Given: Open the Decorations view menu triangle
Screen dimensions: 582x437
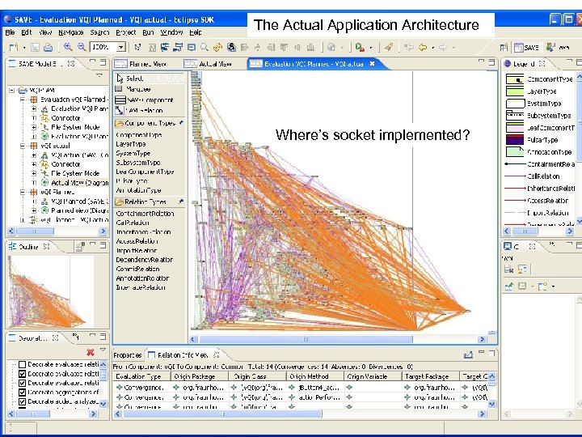Looking at the screenshot, I should click(x=103, y=350).
